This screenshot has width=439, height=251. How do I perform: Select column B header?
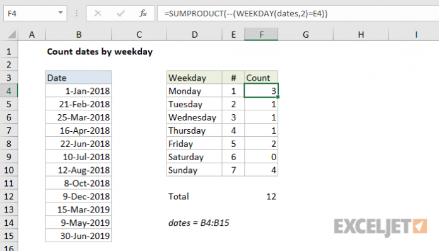pyautogui.click(x=79, y=35)
